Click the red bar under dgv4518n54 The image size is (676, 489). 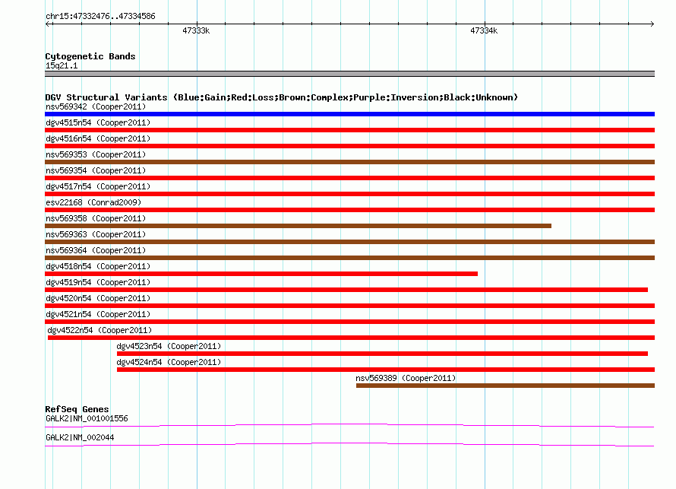pos(261,274)
